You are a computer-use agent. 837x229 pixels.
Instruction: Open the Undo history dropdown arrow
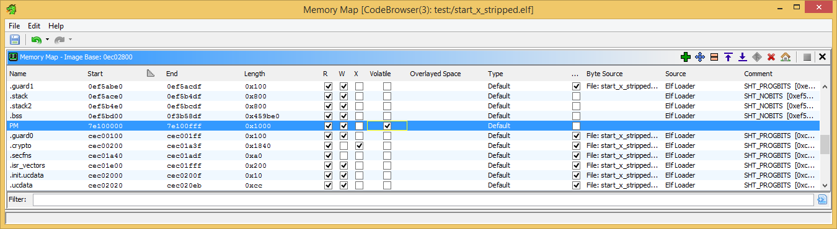coord(47,40)
